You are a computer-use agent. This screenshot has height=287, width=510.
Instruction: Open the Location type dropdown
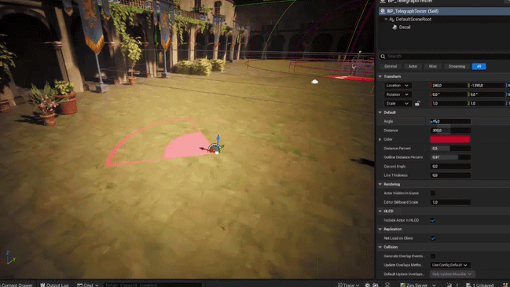pos(398,86)
